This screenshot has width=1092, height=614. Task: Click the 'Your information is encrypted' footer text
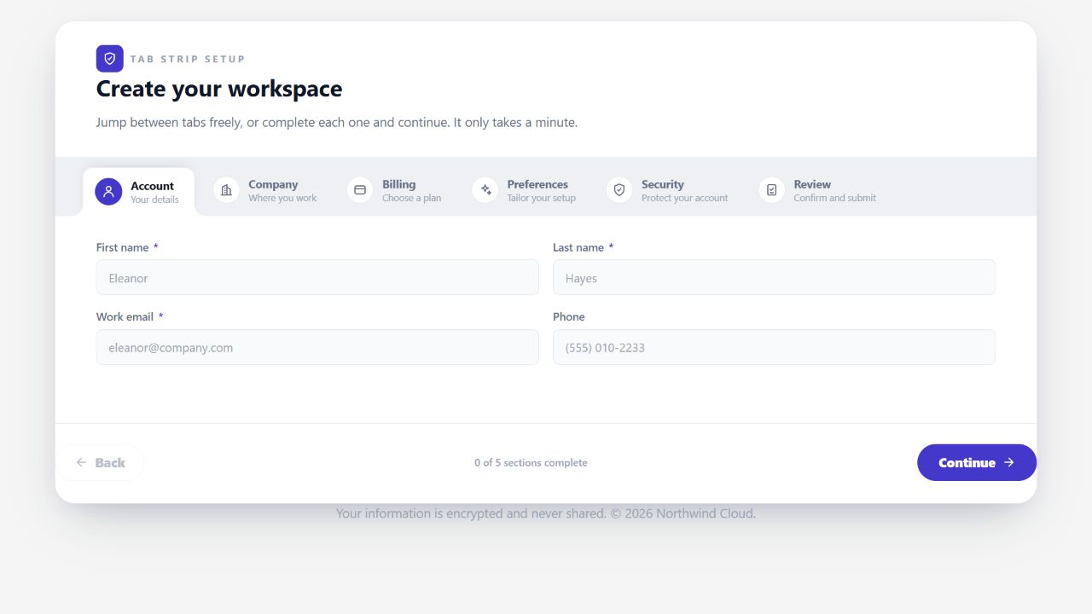(546, 513)
